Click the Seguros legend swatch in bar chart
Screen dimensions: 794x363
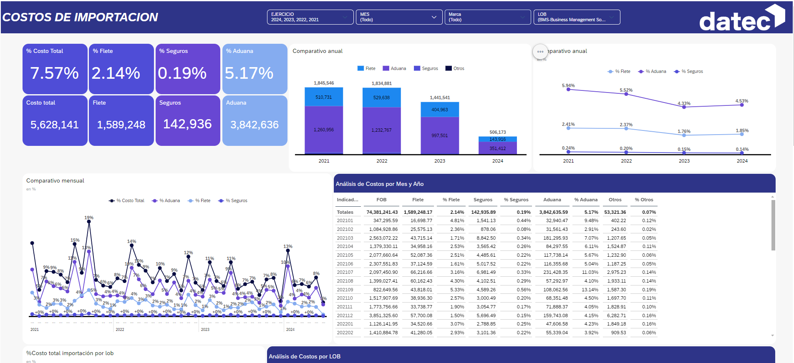point(417,68)
